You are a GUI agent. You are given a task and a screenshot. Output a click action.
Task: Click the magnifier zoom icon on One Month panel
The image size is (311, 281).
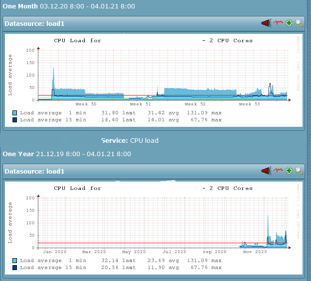coord(299,23)
